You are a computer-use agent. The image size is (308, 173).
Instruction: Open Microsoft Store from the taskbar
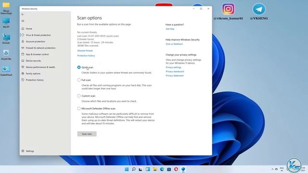point(169,169)
